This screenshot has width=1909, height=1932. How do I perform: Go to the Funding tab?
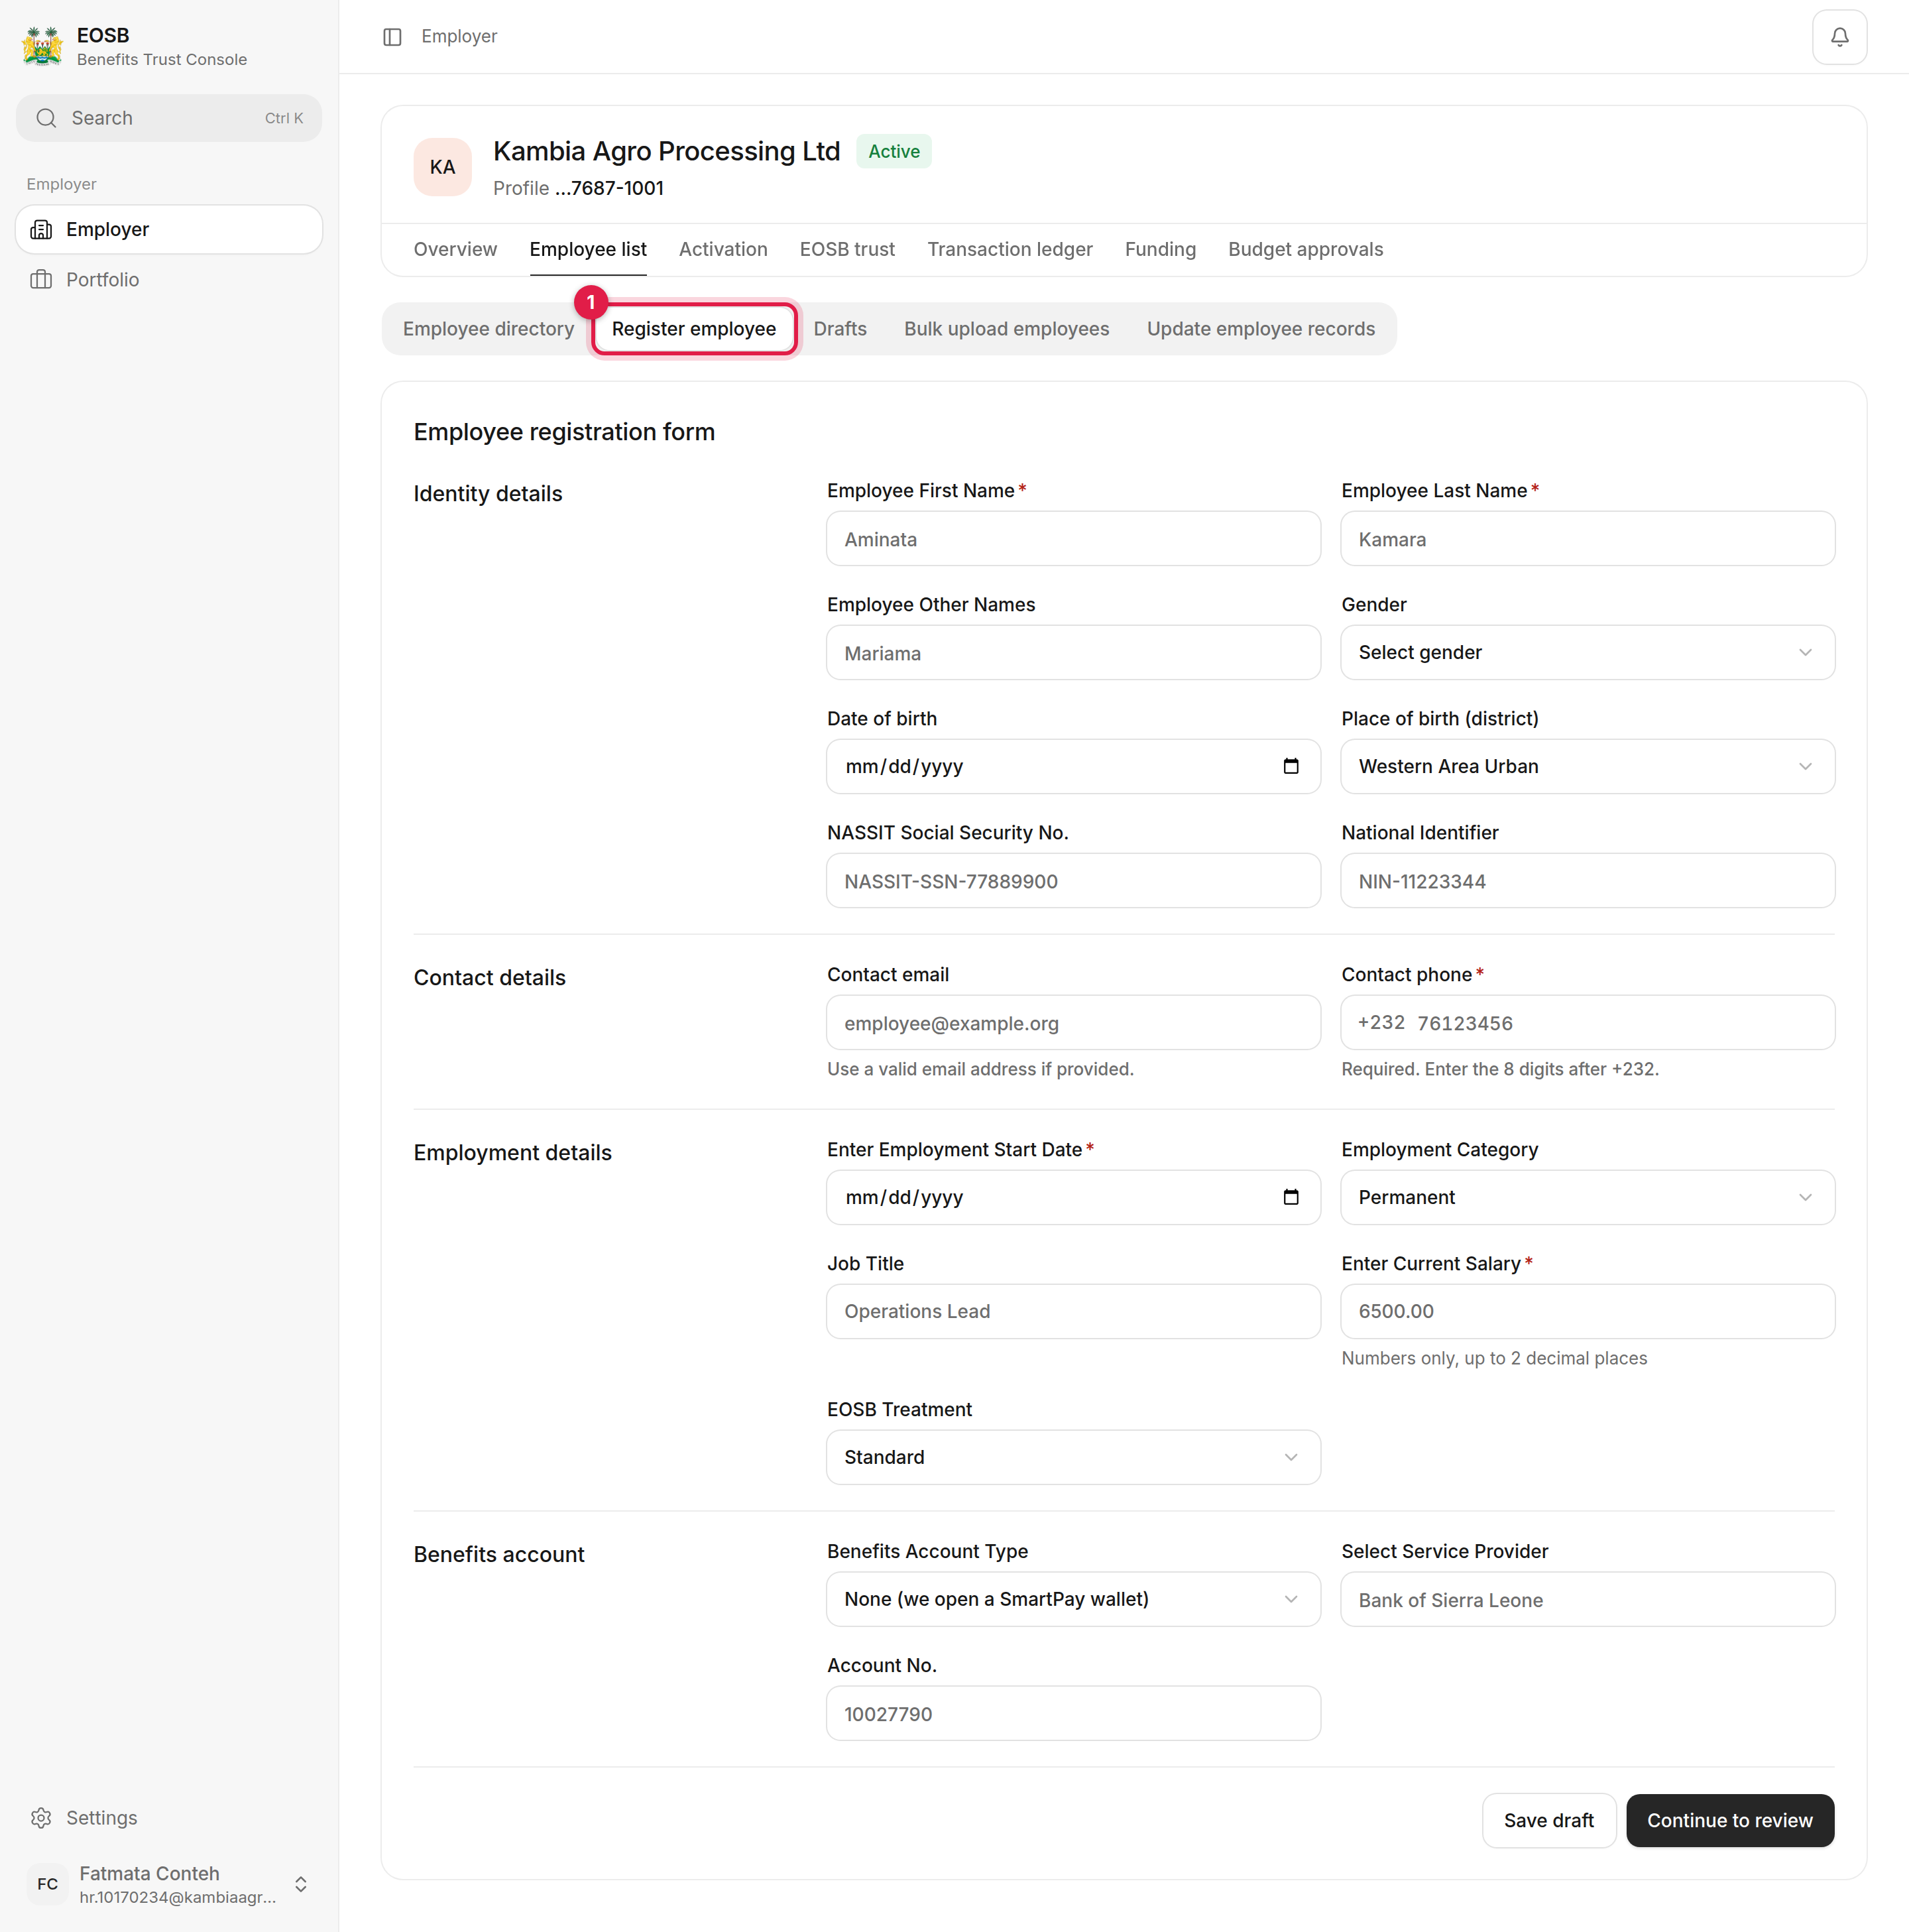point(1160,249)
